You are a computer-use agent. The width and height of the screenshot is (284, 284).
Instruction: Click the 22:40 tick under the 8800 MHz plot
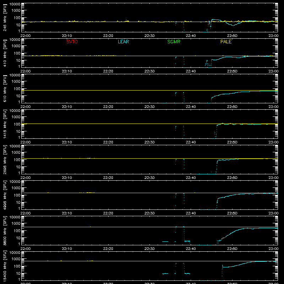pyautogui.click(x=191, y=249)
